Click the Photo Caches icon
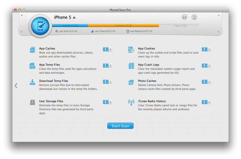 tap(131, 82)
